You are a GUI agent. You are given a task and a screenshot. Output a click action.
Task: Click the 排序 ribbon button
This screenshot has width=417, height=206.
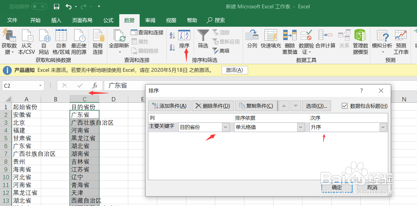click(x=184, y=39)
